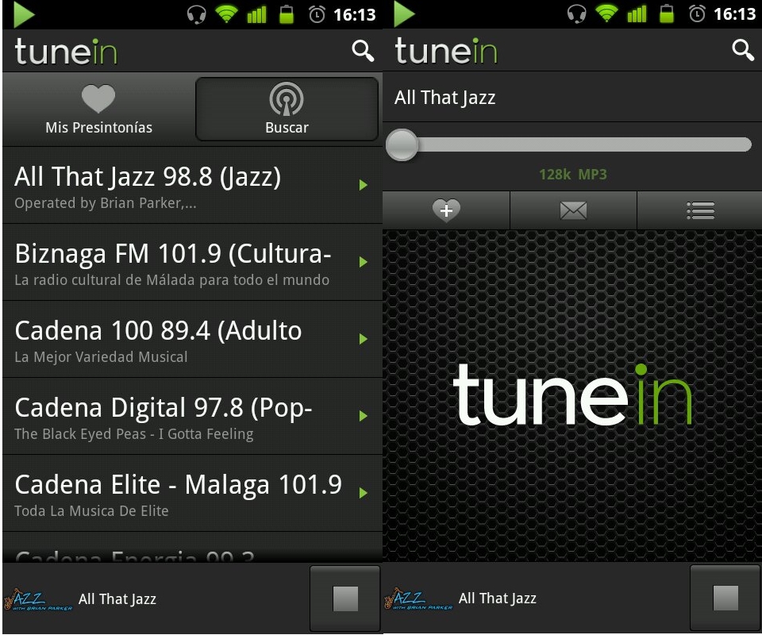Switch to the Mis Presintonías tab
This screenshot has height=635, width=762.
pos(98,110)
